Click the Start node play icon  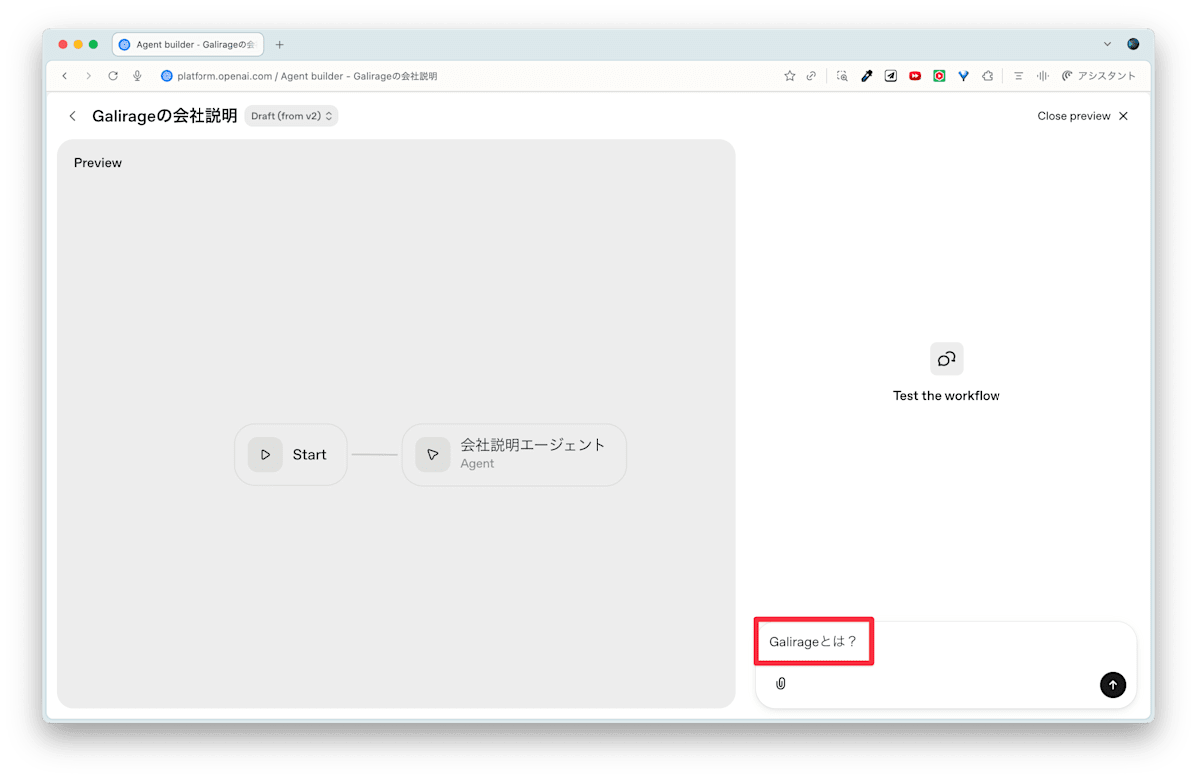pyautogui.click(x=265, y=455)
